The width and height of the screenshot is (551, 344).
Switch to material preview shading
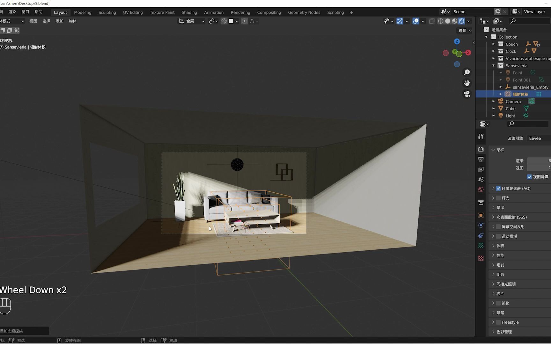(455, 21)
